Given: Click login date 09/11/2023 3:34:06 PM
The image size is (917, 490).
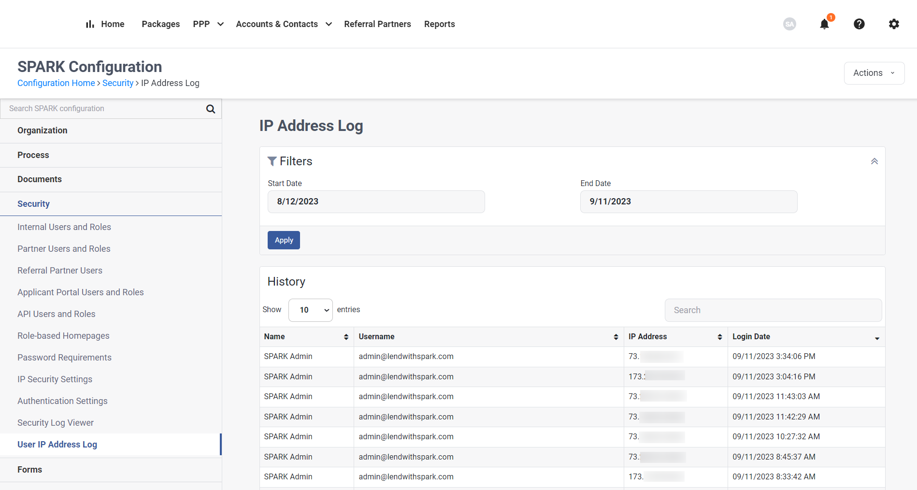Looking at the screenshot, I should [774, 357].
